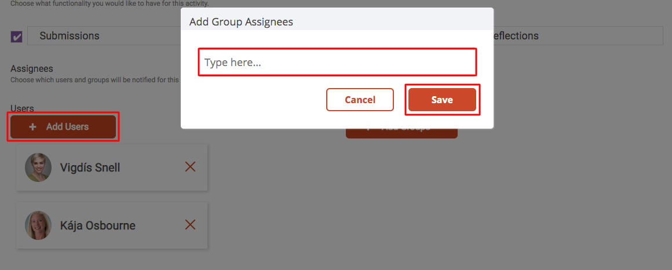The image size is (672, 270).
Task: Click the Kája Osbourne name label
Action: pyautogui.click(x=98, y=225)
